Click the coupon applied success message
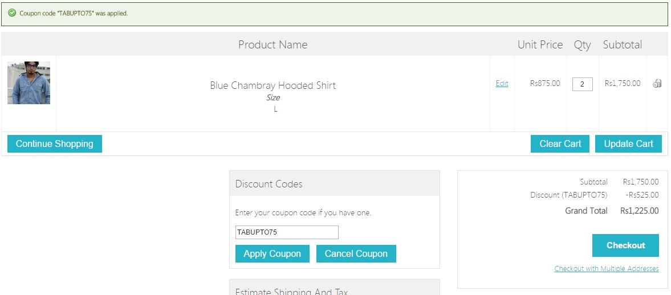 pyautogui.click(x=74, y=13)
